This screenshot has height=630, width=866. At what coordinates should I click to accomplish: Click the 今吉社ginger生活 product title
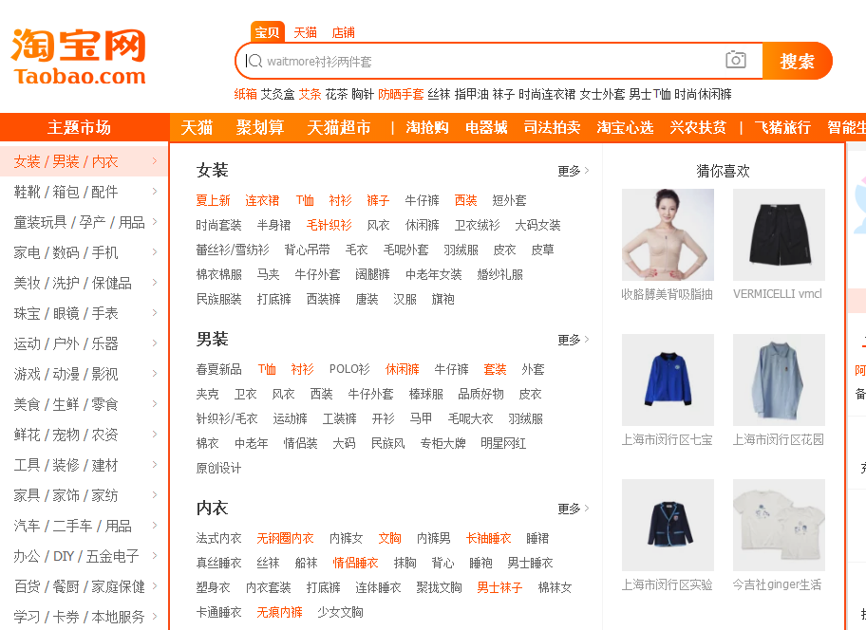777,584
